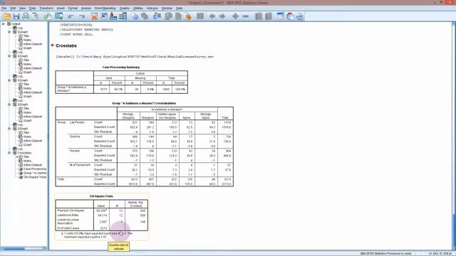Open the Graphs menu
Viewport: 456px width, 256px height.
(124, 9)
